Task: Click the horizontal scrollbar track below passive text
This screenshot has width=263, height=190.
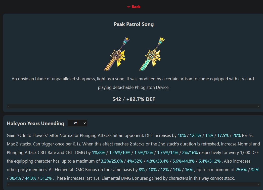Action: 134,184
